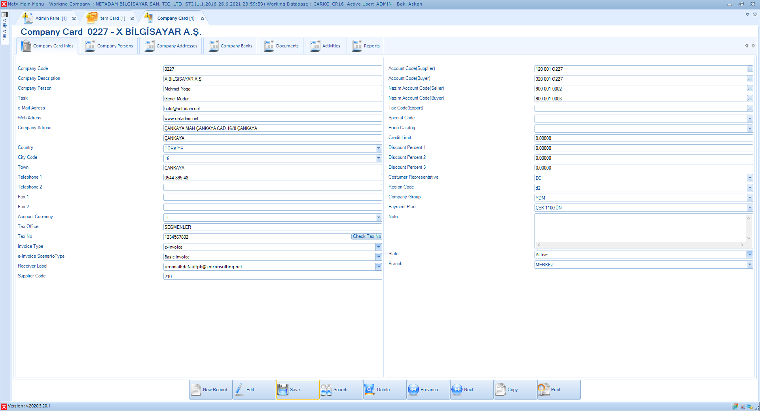The image size is (760, 411).
Task: Open the Invoice Type dropdown
Action: (x=379, y=247)
